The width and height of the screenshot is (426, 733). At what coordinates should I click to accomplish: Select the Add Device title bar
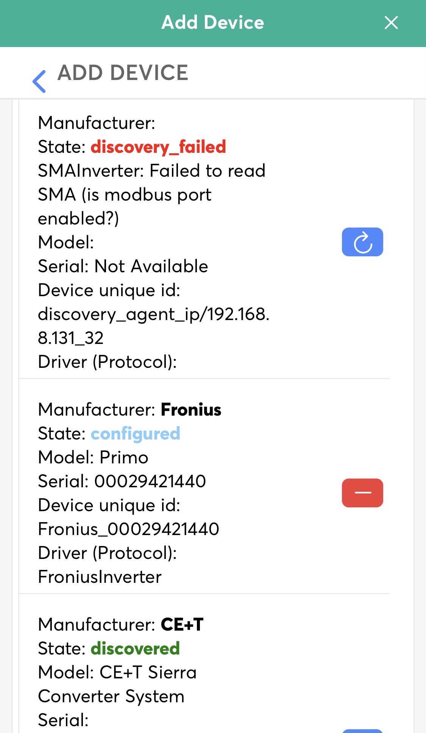(213, 22)
